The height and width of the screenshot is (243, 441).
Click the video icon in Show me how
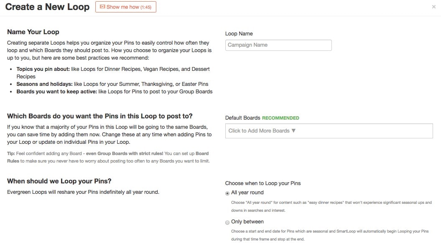[102, 7]
